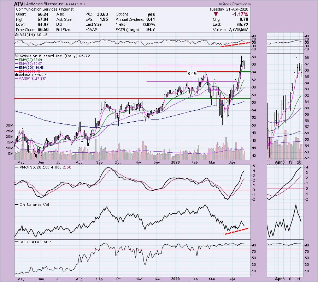Click the header Volume value 7,779,567
Screen dimensions: 318x282
(238, 30)
